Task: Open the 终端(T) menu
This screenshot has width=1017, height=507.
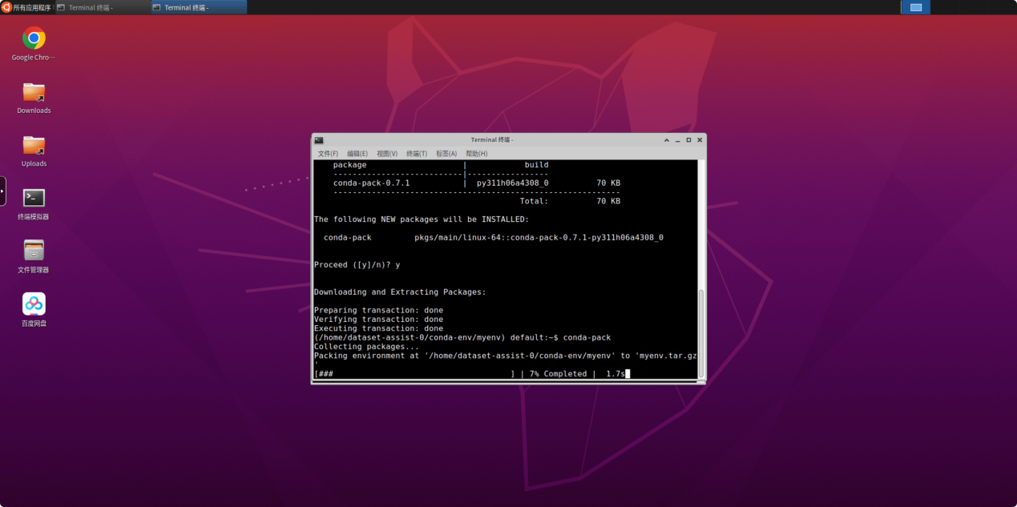Action: 417,154
